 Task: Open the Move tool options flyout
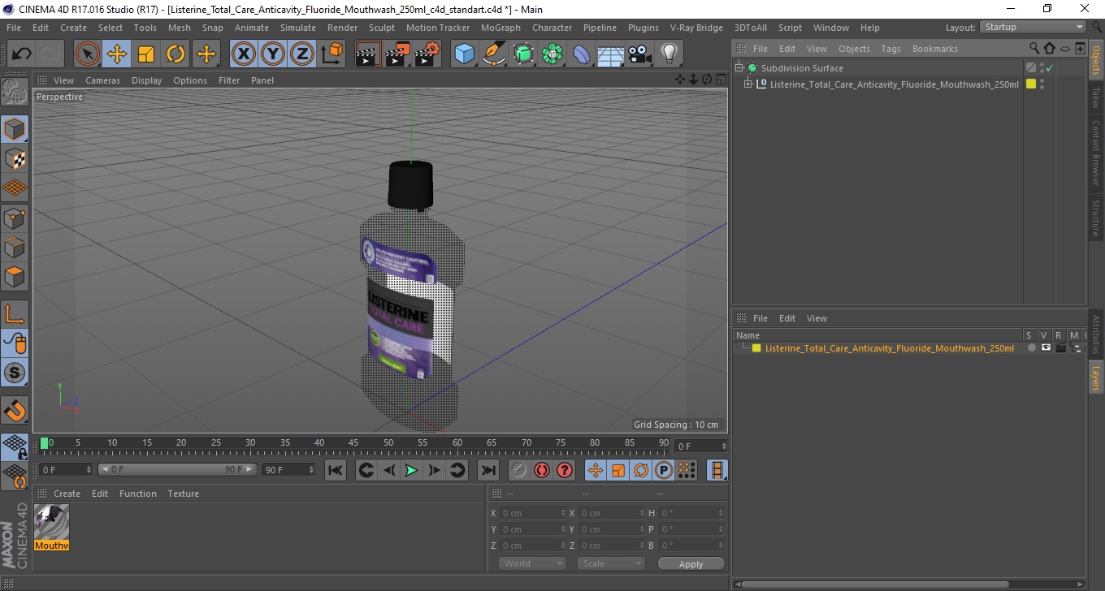coord(206,54)
